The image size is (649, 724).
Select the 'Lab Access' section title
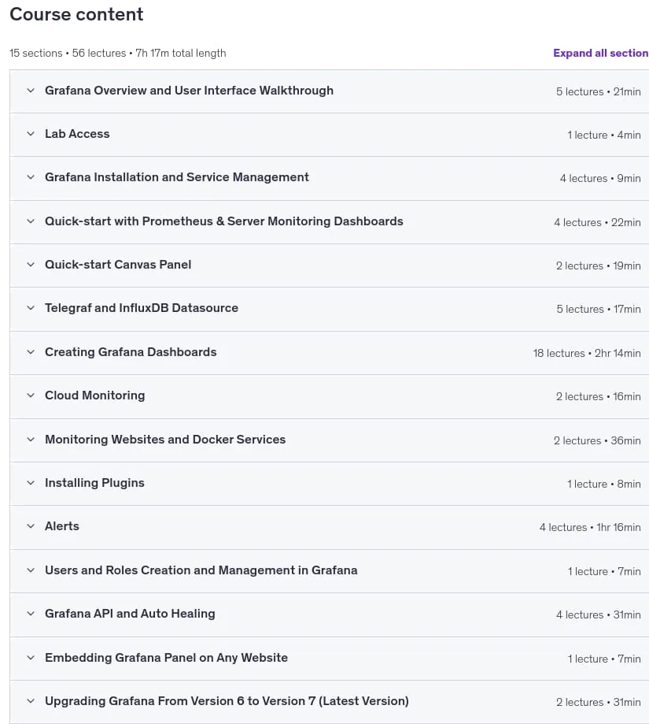coord(77,134)
